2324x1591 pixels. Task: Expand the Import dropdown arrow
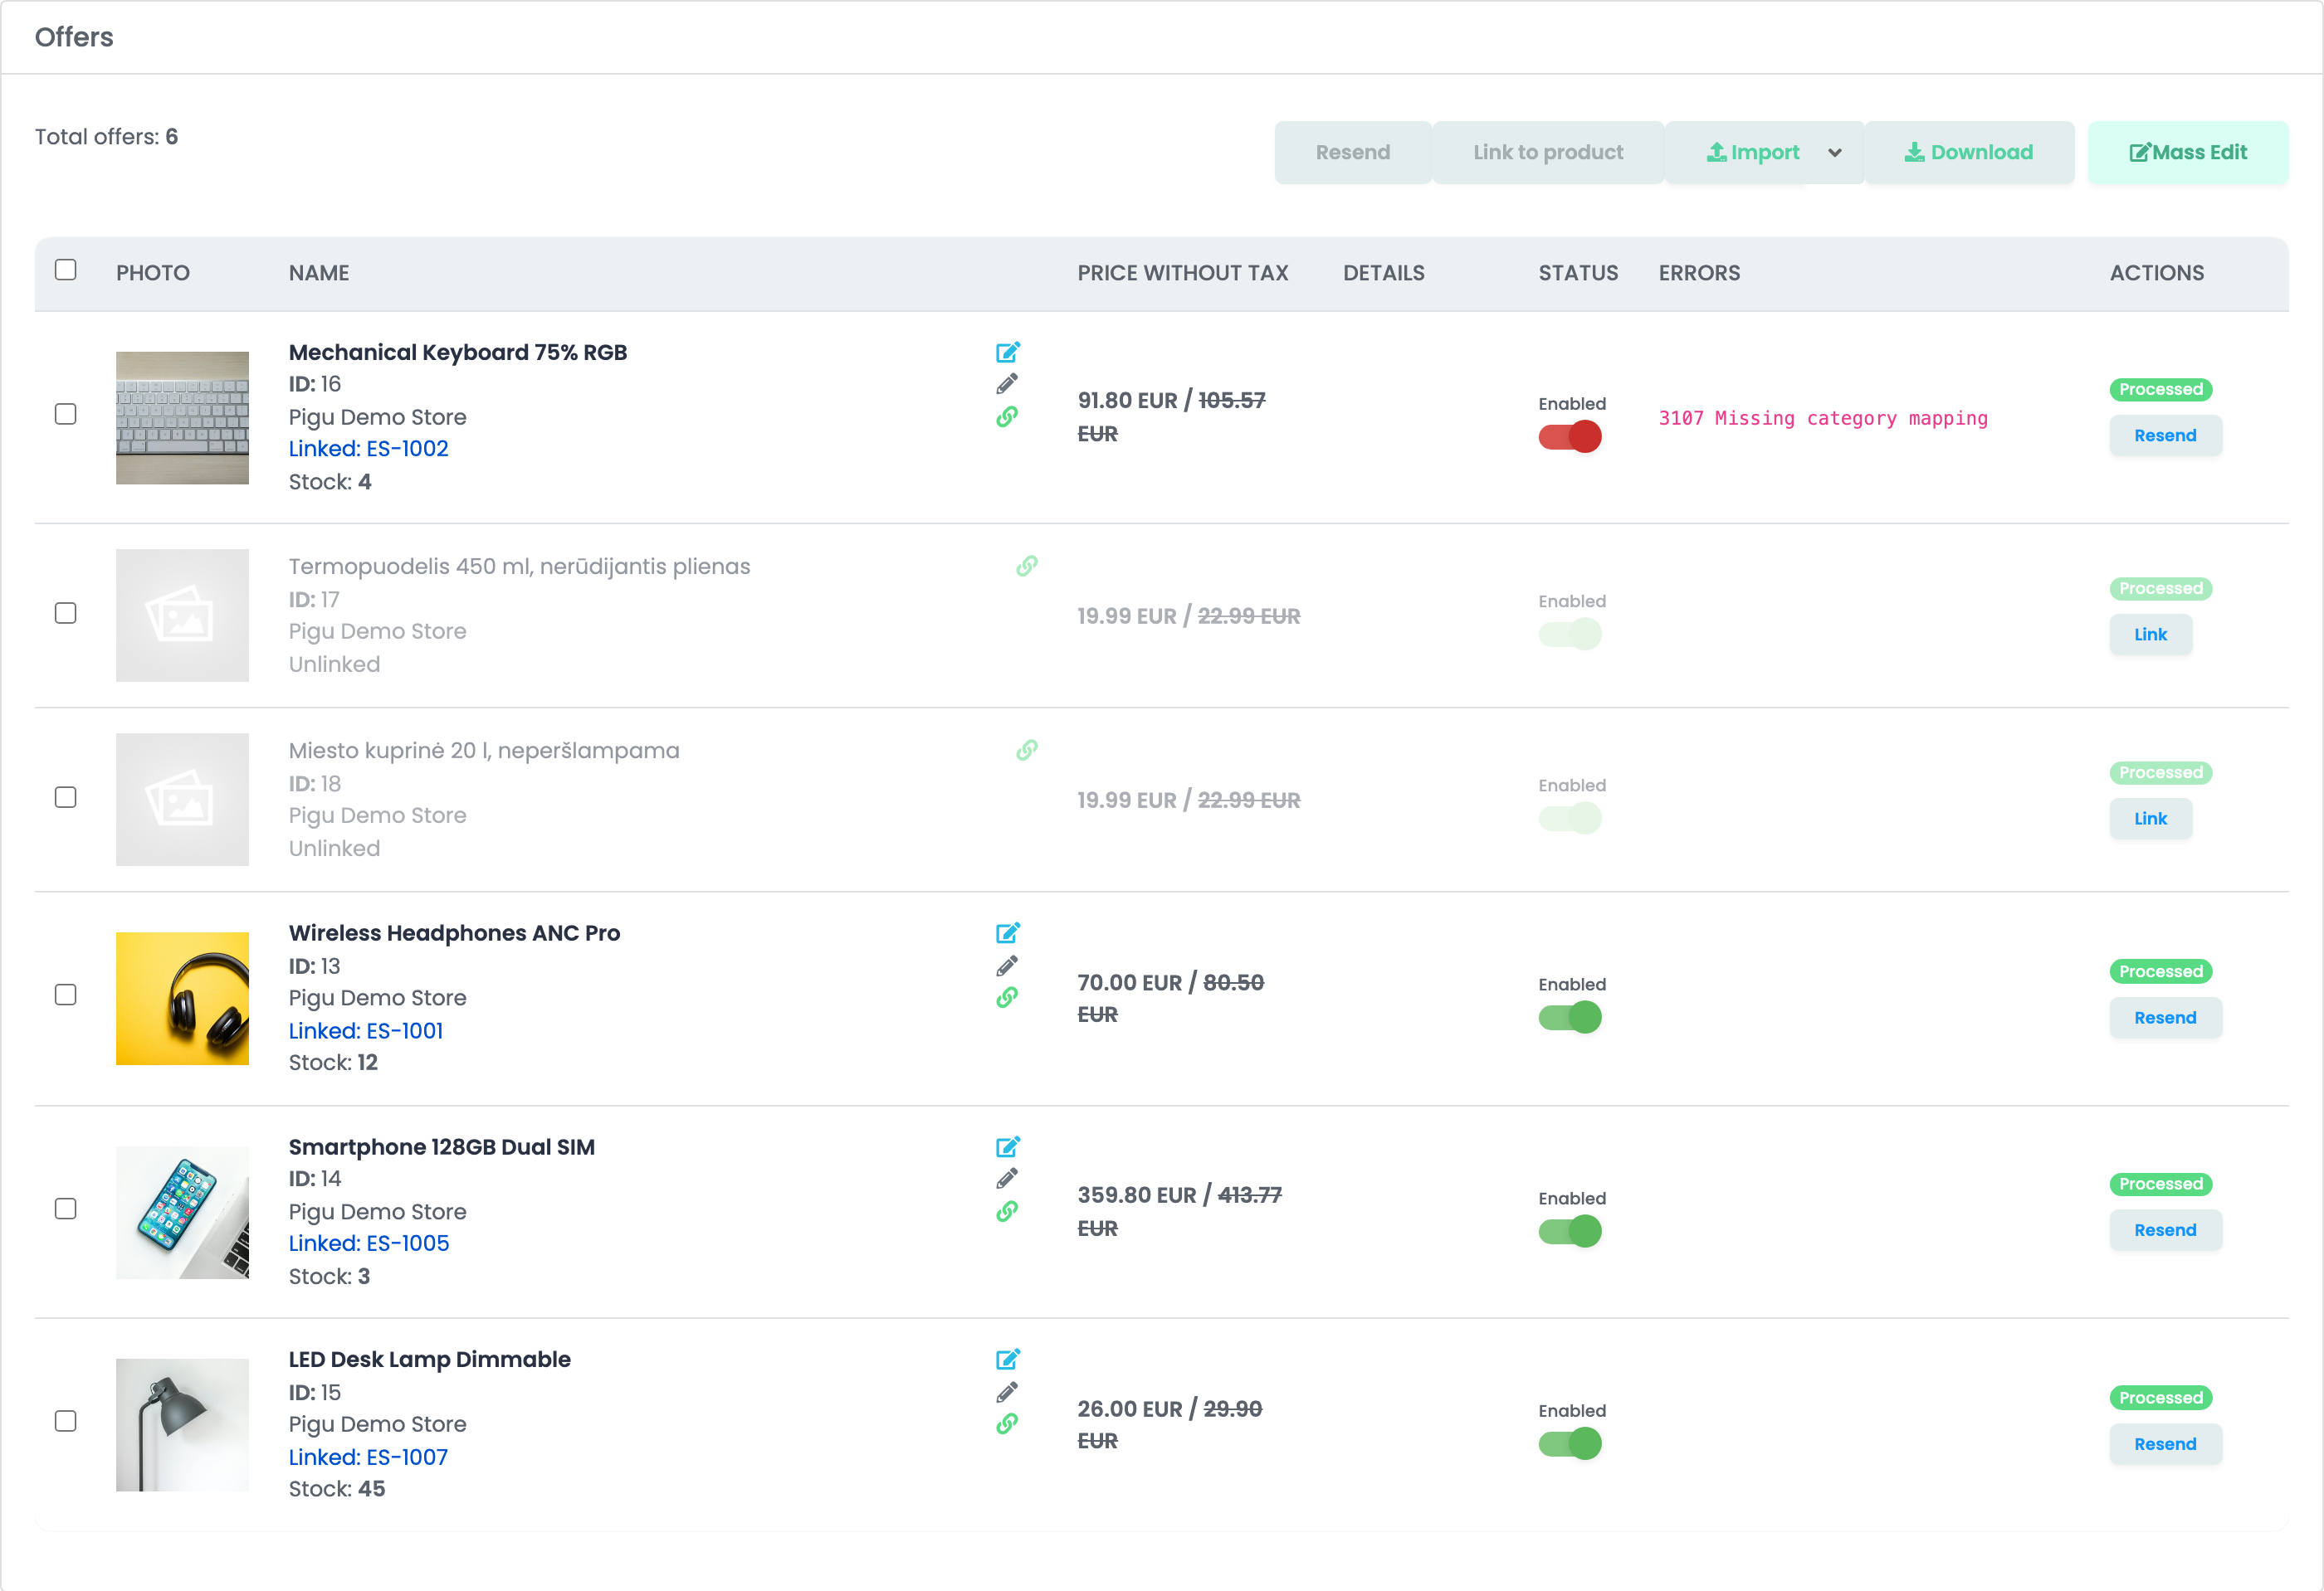pos(1835,153)
